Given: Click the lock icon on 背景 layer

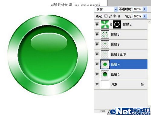Looking at the screenshot, I should pos(142,84).
